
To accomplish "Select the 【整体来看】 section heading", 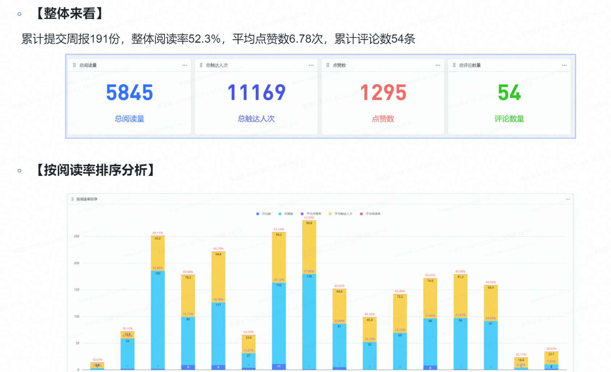I will (x=69, y=14).
